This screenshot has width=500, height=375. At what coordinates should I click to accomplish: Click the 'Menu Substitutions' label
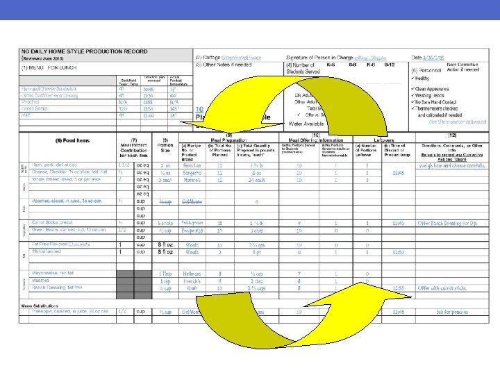click(40, 306)
